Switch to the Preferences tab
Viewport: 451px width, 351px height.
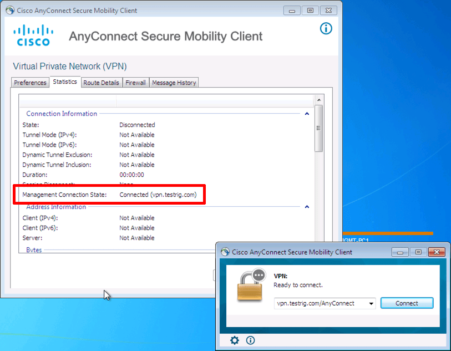click(30, 82)
